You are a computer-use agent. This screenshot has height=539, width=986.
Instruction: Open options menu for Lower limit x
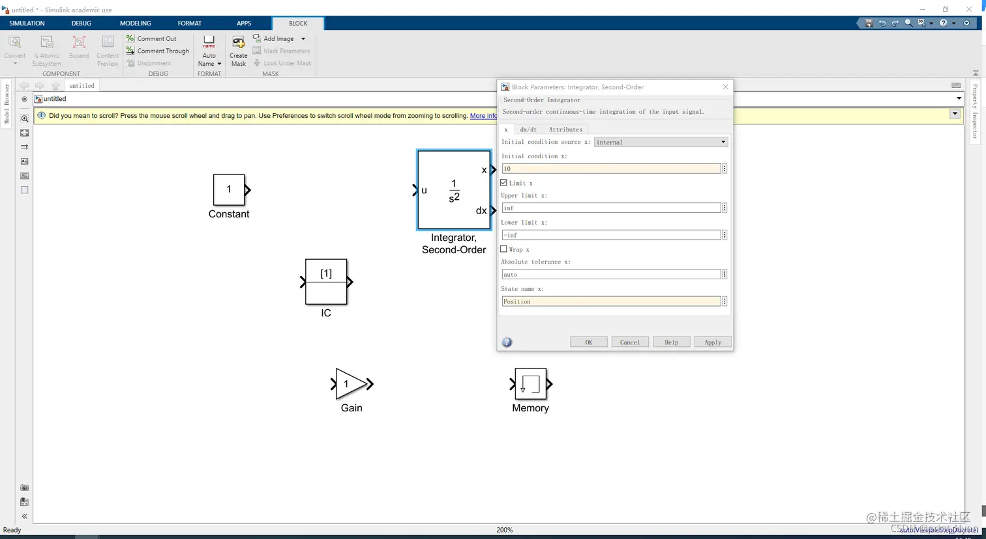coord(725,235)
